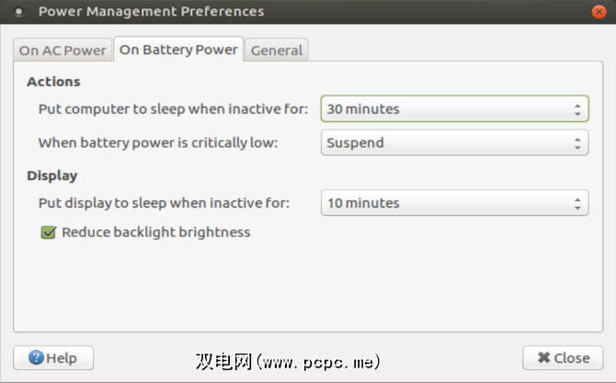Switch to the General tab
The width and height of the screenshot is (616, 383).
click(277, 51)
